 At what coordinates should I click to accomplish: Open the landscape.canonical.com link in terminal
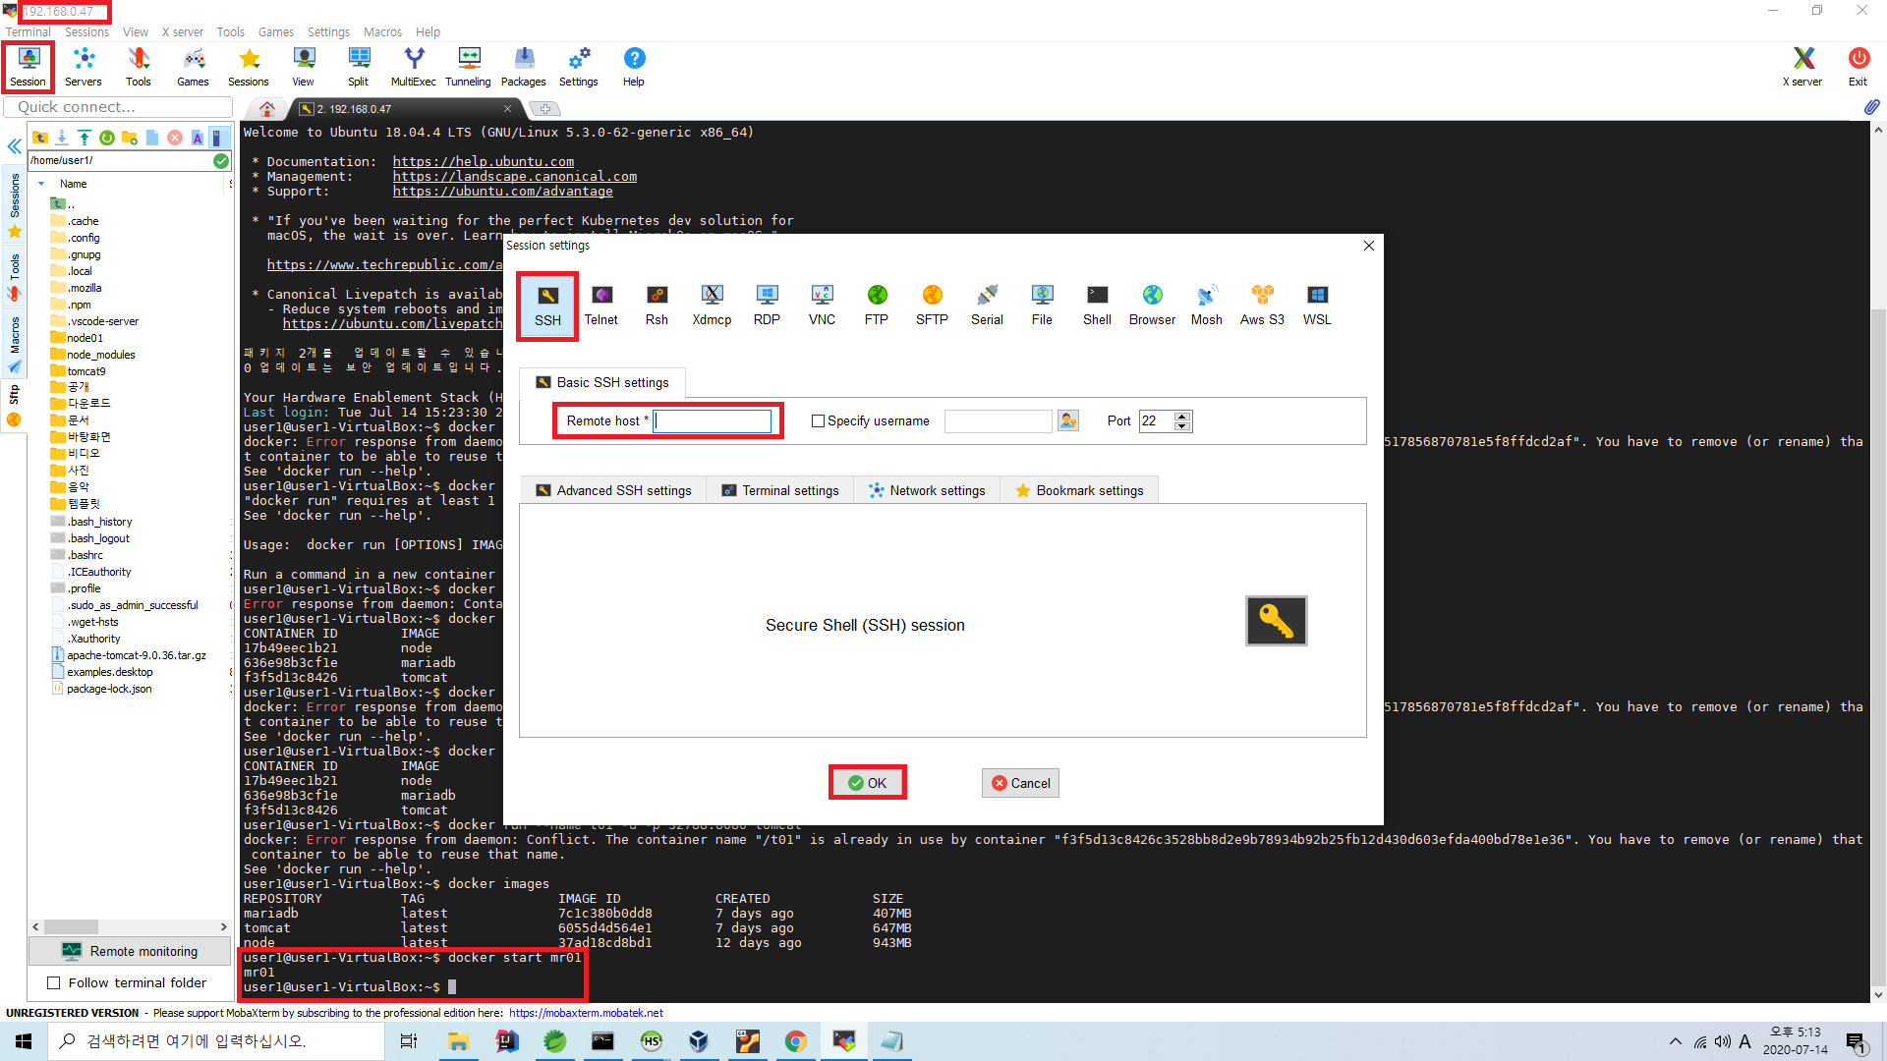[515, 176]
